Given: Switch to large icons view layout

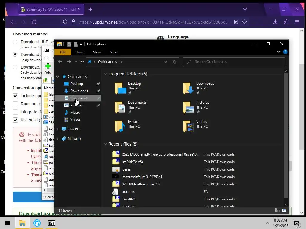Looking at the screenshot, I should tap(284, 211).
